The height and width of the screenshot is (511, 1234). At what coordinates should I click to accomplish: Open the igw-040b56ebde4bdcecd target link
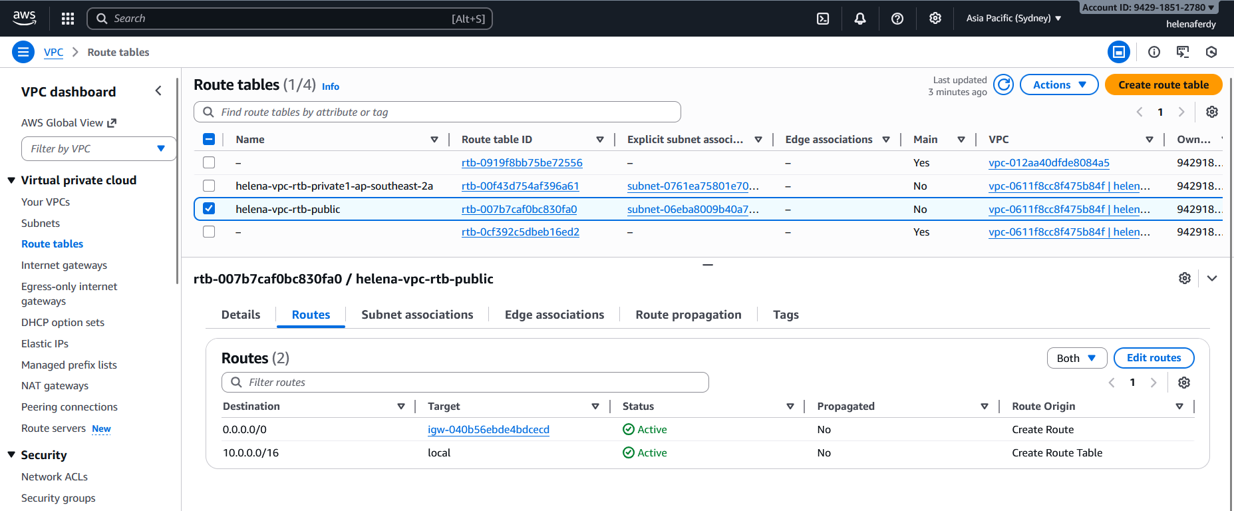(x=488, y=430)
